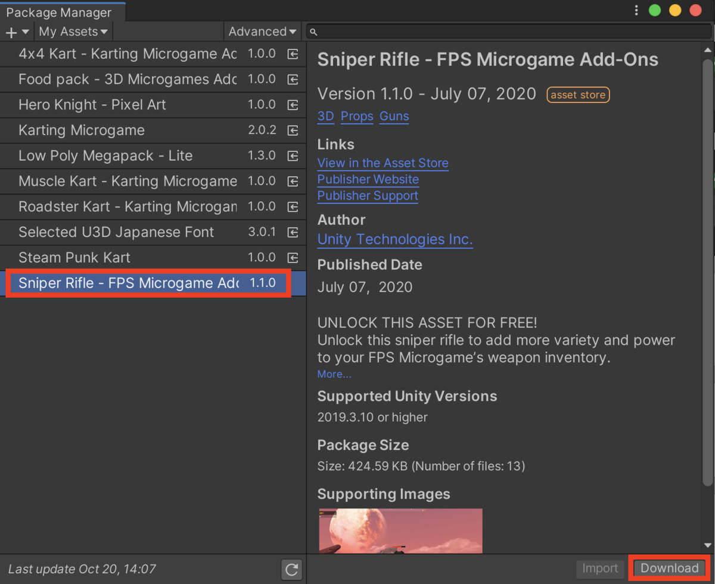
Task: Select Sniper Rifle - FPS Microgame package
Action: coord(153,283)
